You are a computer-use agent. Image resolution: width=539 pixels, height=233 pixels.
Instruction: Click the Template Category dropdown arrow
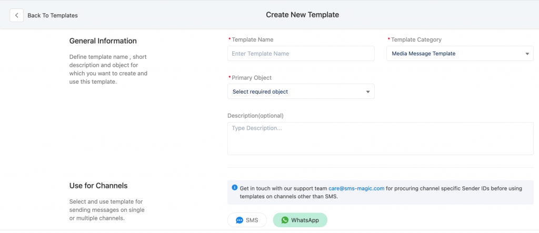tap(527, 54)
